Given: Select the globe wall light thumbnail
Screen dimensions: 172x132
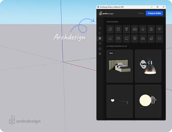Looking at the screenshot, I should (x=148, y=101).
